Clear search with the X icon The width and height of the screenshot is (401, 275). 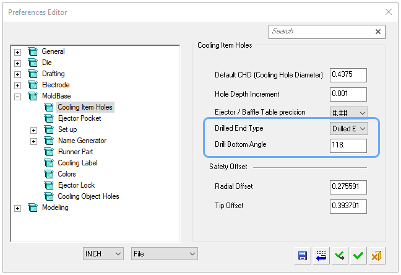(377, 32)
